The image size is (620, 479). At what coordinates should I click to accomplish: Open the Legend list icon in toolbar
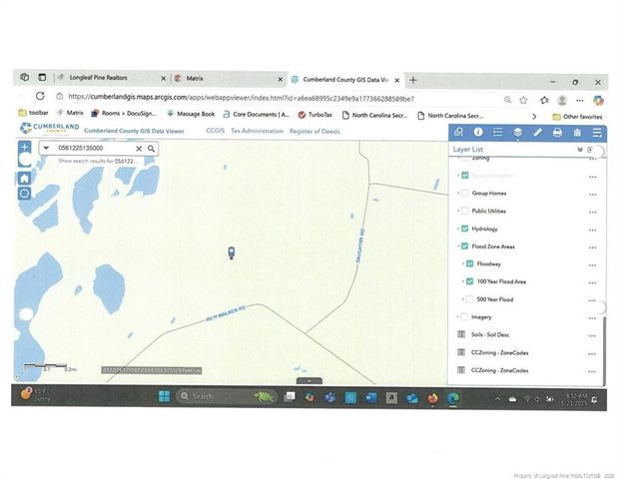[497, 132]
